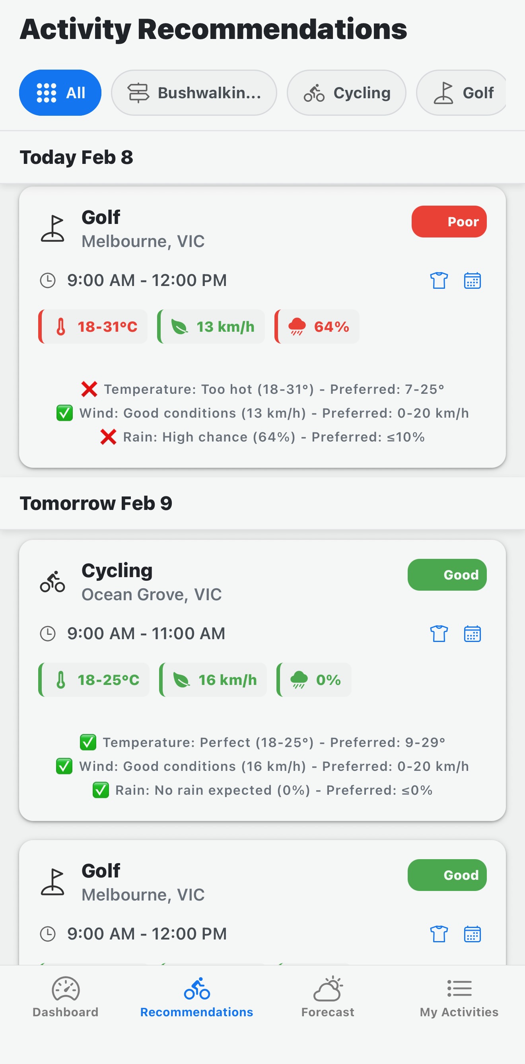525x1064 pixels.
Task: Click the clothing suggestion icon on today's Golf card
Action: (439, 280)
